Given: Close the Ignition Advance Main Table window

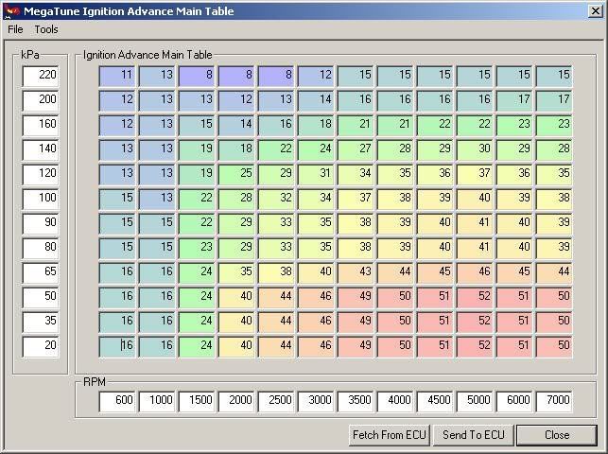Looking at the screenshot, I should (595, 10).
